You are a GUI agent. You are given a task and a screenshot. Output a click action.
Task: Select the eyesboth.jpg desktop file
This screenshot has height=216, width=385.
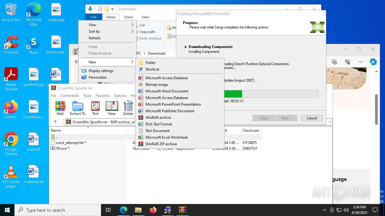pos(33,77)
